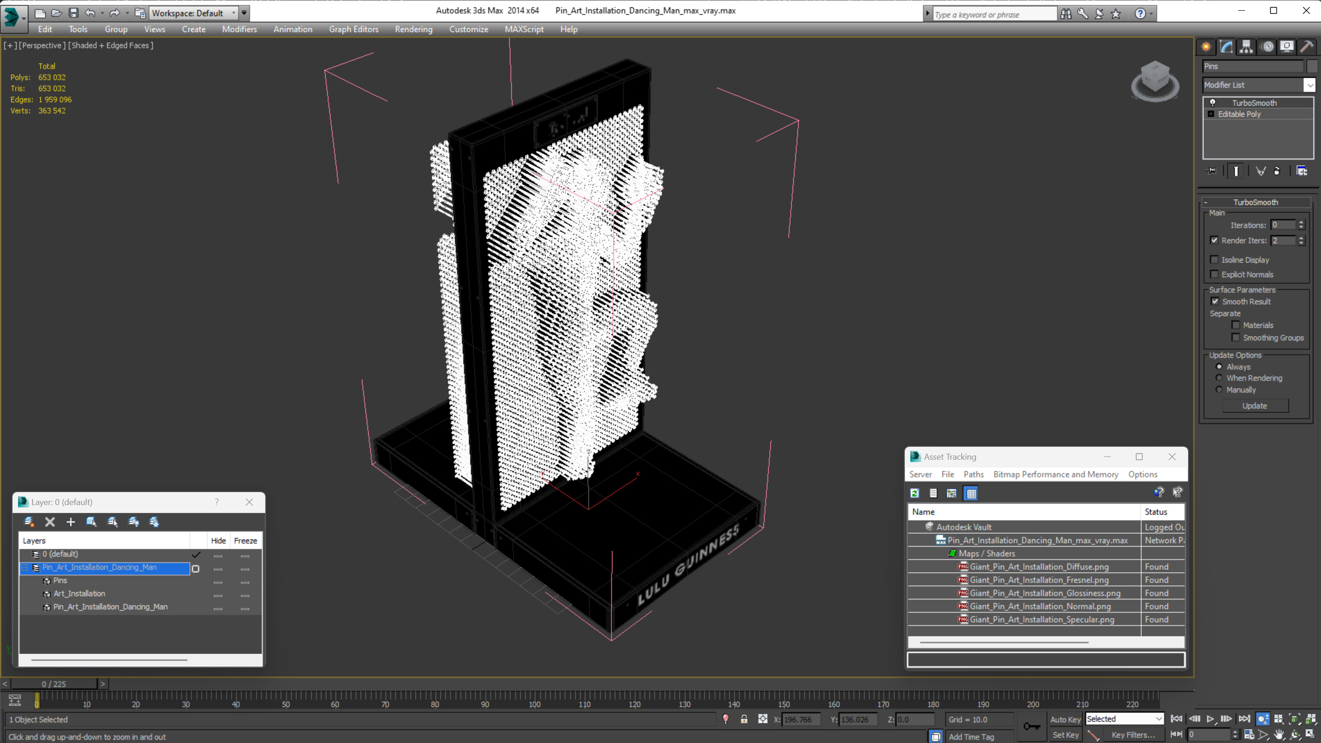1321x743 pixels.
Task: Switch Asset Tracking to table view icon
Action: click(x=971, y=493)
